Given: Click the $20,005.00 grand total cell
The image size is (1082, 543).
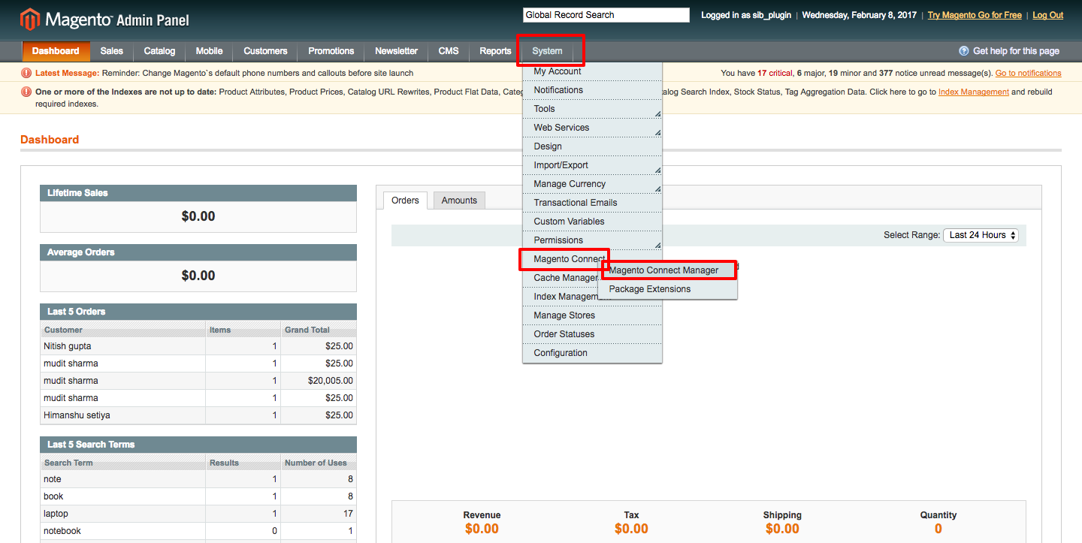Looking at the screenshot, I should pyautogui.click(x=319, y=381).
